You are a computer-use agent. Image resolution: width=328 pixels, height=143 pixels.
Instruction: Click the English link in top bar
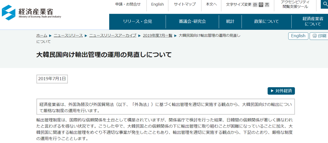[157, 4]
